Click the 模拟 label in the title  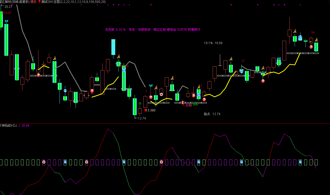coord(33,2)
